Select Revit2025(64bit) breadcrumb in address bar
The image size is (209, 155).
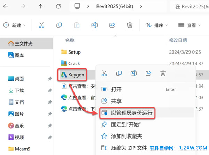point(115,6)
